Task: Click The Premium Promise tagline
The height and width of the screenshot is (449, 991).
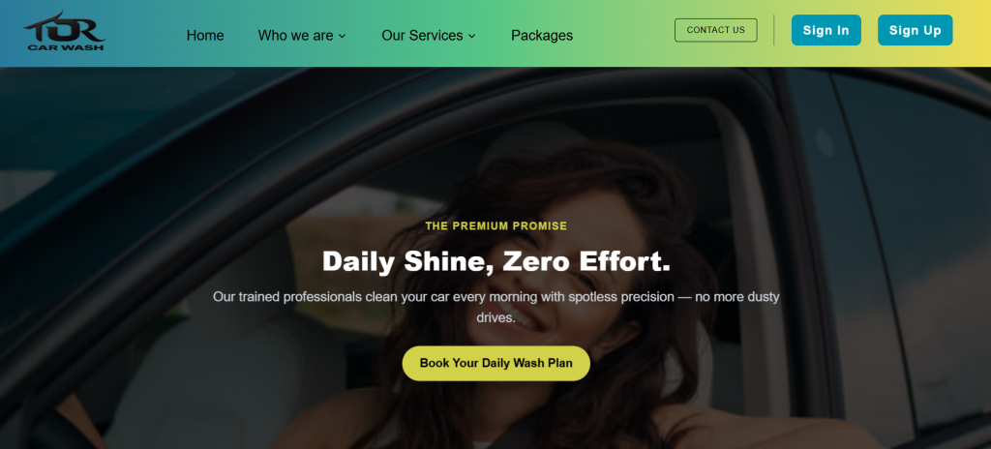Action: point(496,225)
